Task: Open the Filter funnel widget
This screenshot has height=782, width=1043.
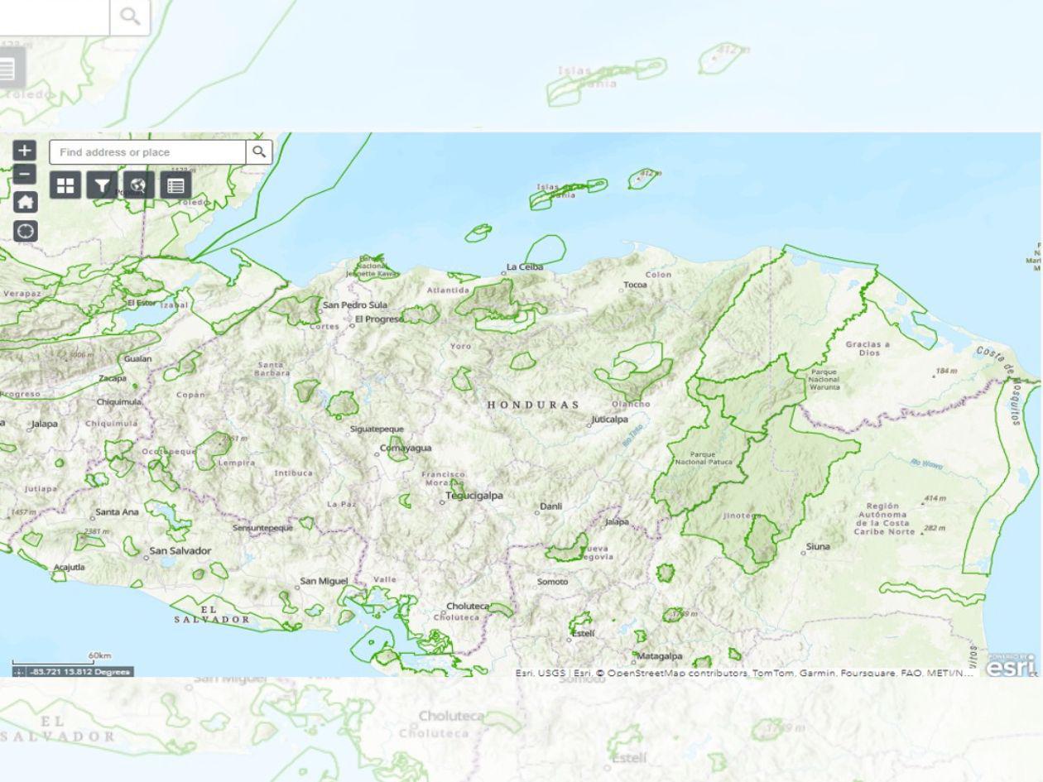Action: 102,185
